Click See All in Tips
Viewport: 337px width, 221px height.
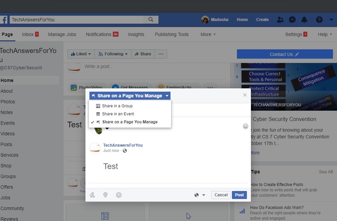(x=326, y=172)
